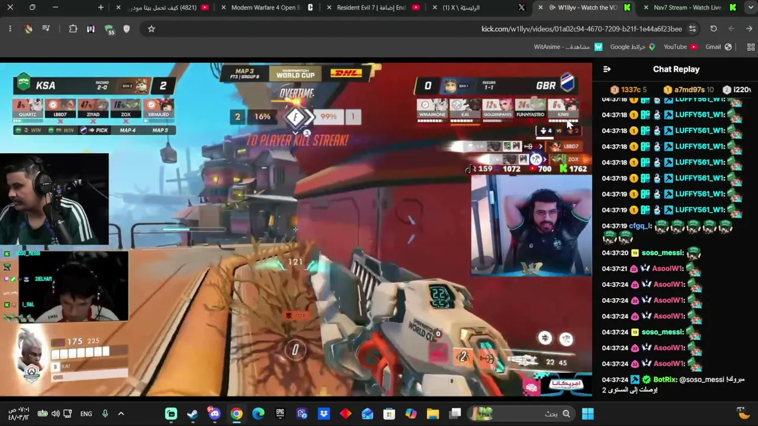Go back to the previous page

coord(749,28)
